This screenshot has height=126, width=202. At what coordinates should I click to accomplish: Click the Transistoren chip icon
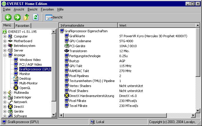click(x=66, y=51)
